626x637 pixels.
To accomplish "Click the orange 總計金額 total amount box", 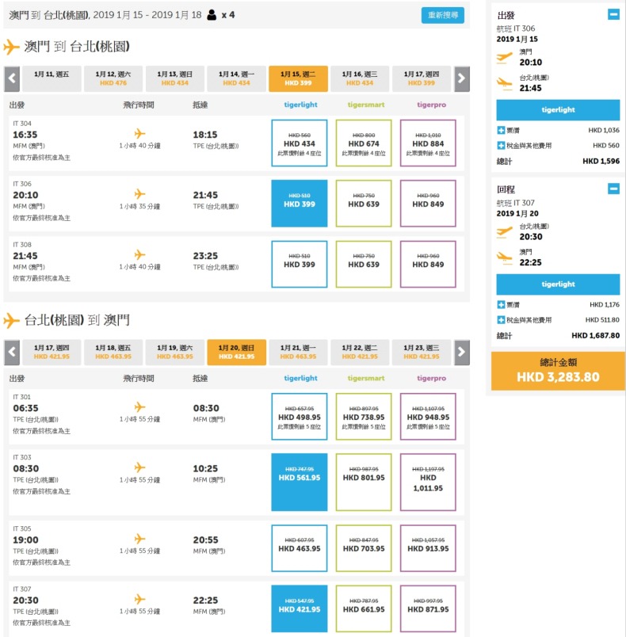I will point(558,372).
